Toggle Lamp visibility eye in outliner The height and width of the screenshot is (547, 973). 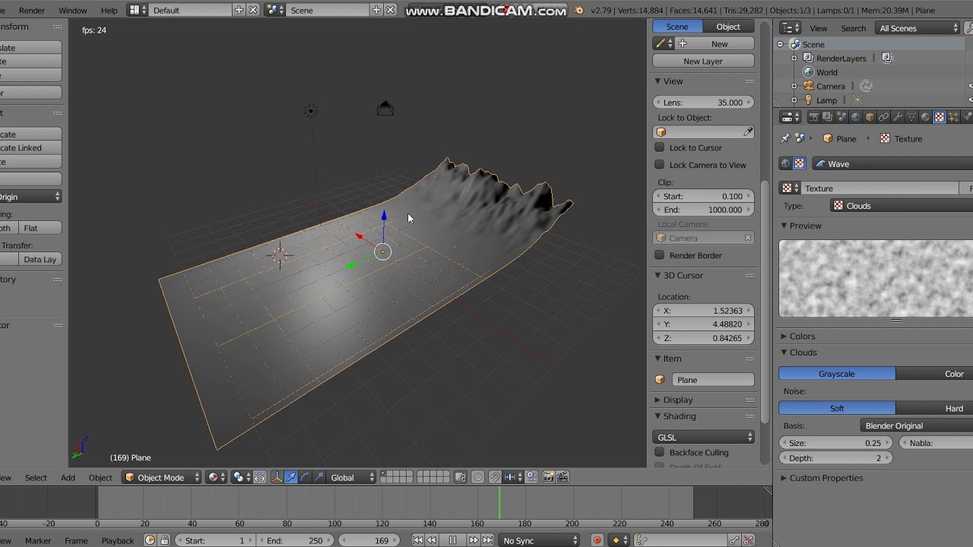click(971, 100)
